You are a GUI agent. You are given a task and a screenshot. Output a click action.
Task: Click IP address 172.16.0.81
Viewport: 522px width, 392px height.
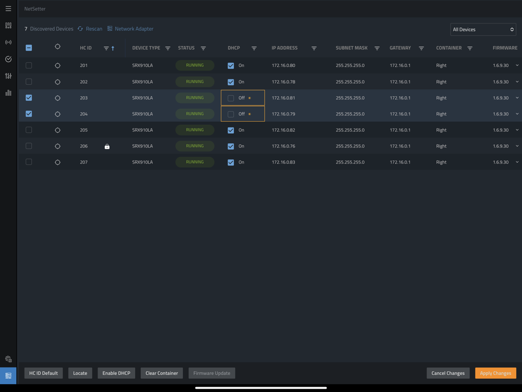(x=283, y=98)
